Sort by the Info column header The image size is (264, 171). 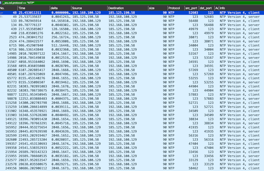[x=242, y=8]
